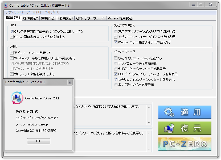The image size is (221, 160).
Task: Click down arrow of merits description scrollbar
Action: pyautogui.click(x=149, y=123)
